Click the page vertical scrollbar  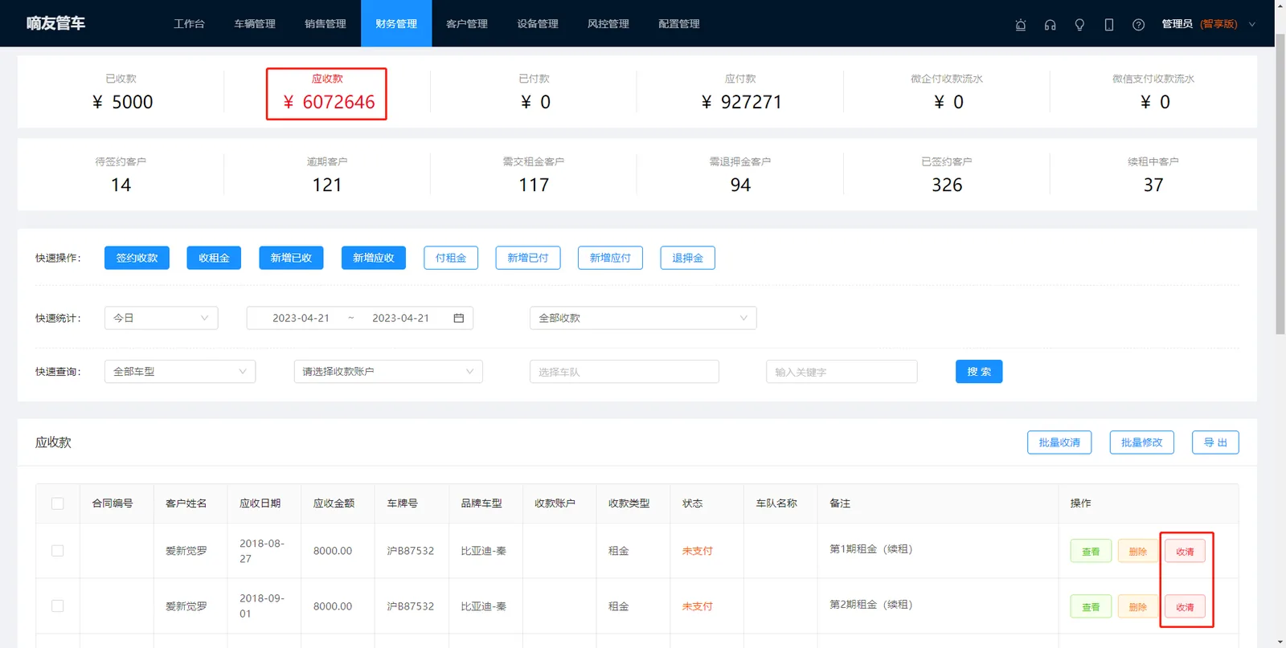pos(1280,185)
